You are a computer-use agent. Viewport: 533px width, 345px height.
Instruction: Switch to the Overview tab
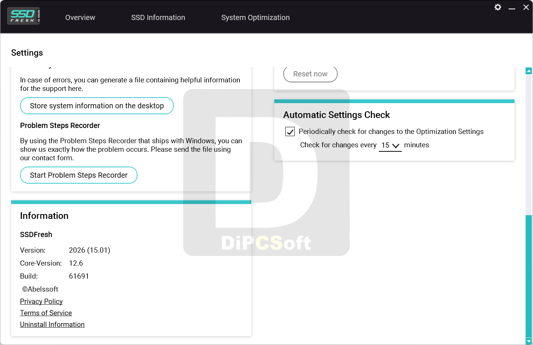pos(80,17)
